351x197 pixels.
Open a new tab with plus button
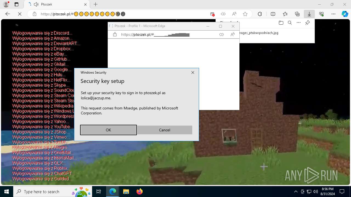click(x=96, y=4)
